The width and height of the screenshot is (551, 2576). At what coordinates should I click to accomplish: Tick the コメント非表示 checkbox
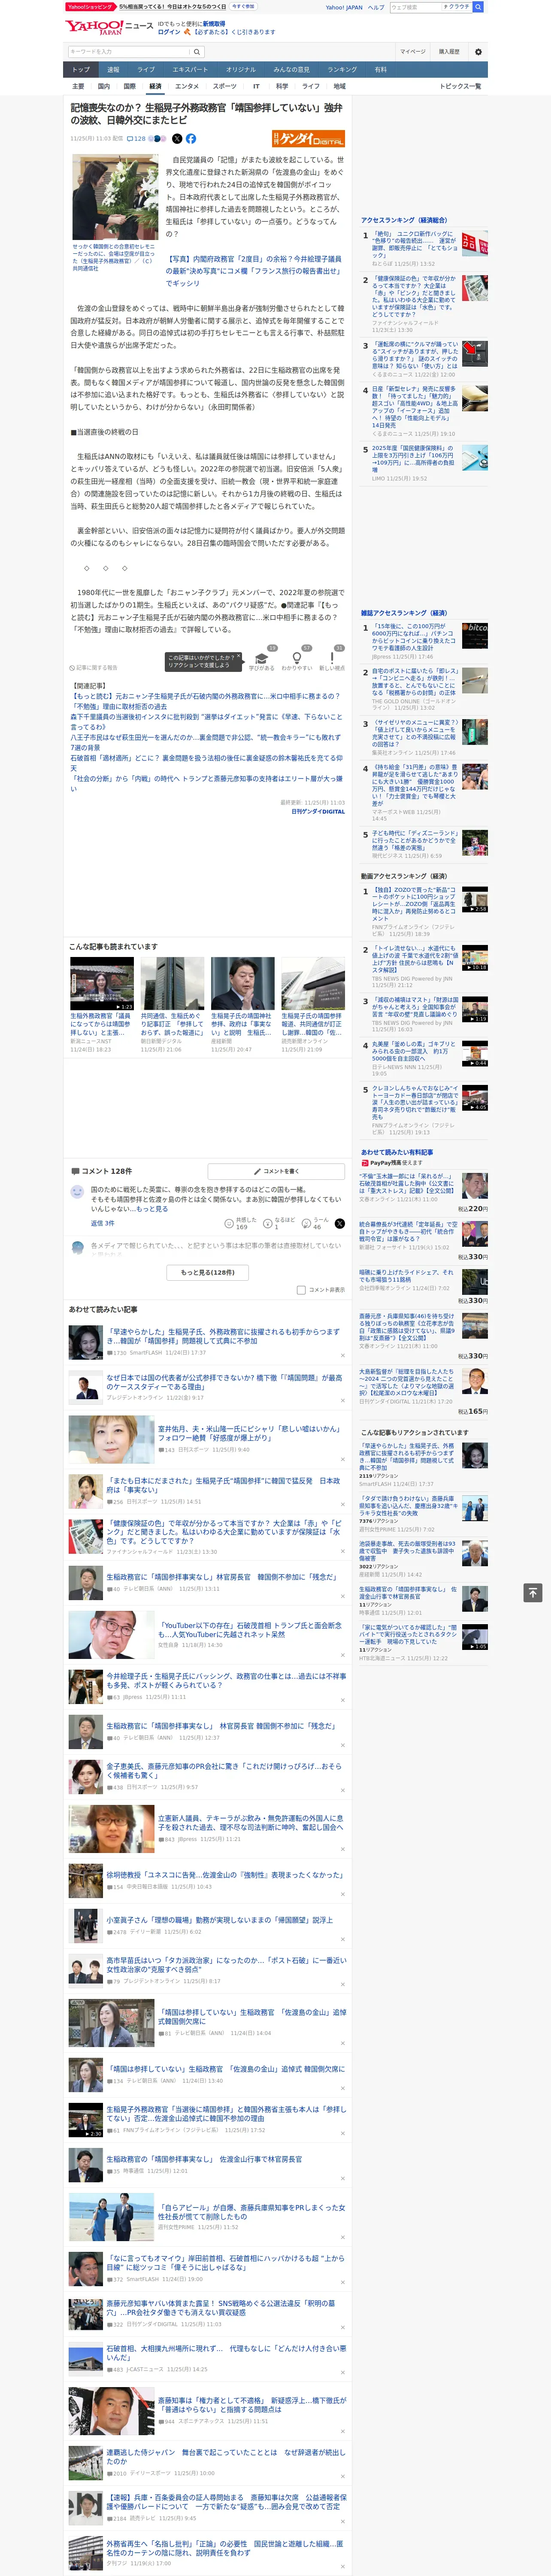click(301, 1290)
